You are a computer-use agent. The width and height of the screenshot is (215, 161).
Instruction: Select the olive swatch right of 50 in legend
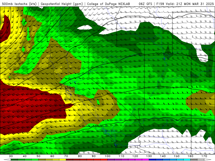[x=42, y=160]
